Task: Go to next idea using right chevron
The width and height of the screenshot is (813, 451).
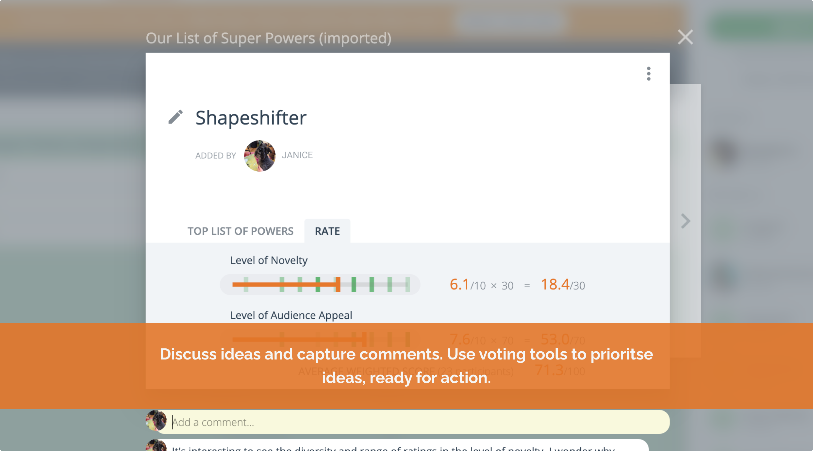Action: 686,221
